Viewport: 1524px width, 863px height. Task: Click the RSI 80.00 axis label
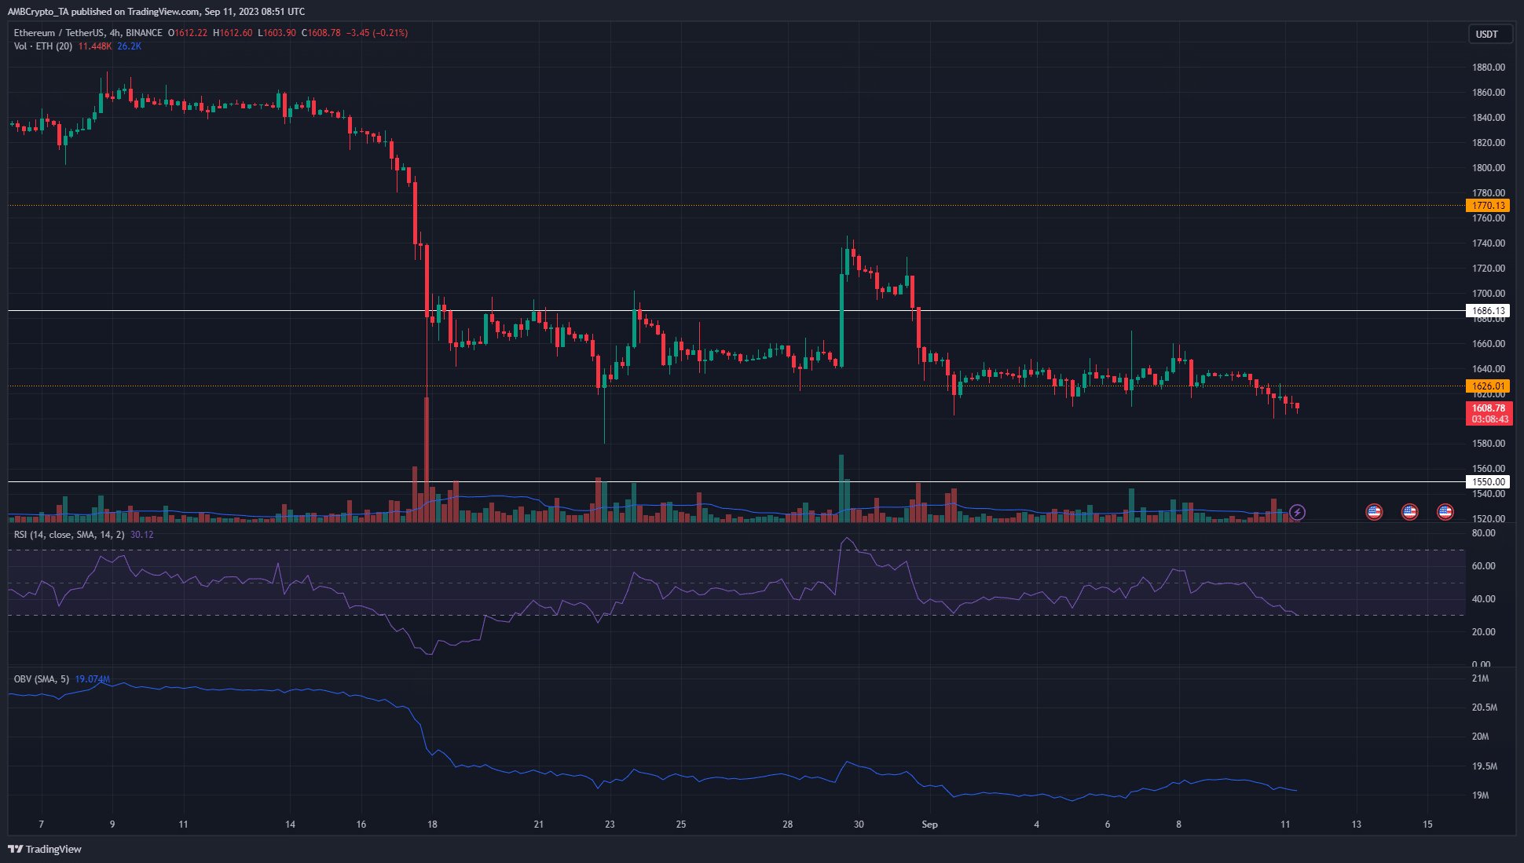click(1484, 533)
